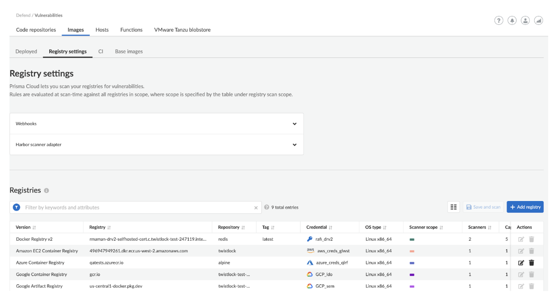Viewport: 549px width, 297px height.
Task: Open the notifications bell icon
Action: click(x=512, y=20)
